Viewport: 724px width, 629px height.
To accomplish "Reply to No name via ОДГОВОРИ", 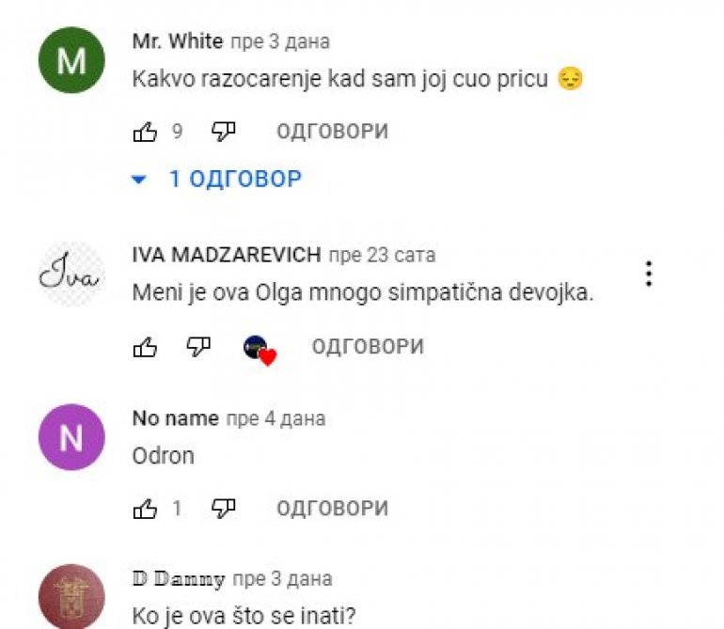I will (333, 509).
